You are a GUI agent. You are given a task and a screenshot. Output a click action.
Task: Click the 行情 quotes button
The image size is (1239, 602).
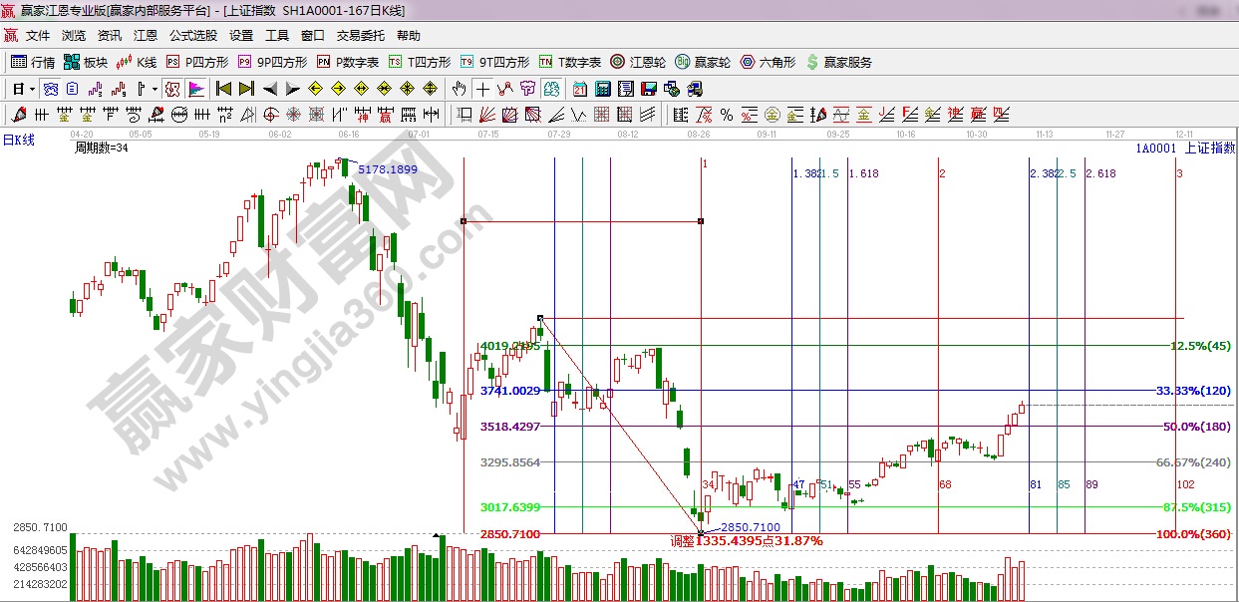[x=33, y=62]
